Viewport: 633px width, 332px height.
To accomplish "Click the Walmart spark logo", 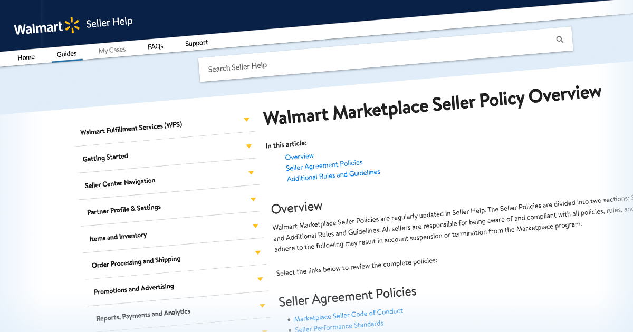I will 72,24.
